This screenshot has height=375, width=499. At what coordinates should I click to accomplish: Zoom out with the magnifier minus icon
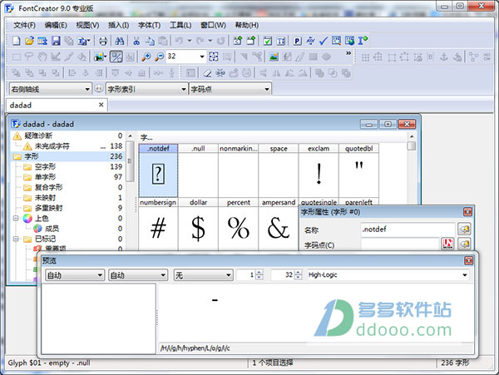pos(159,57)
